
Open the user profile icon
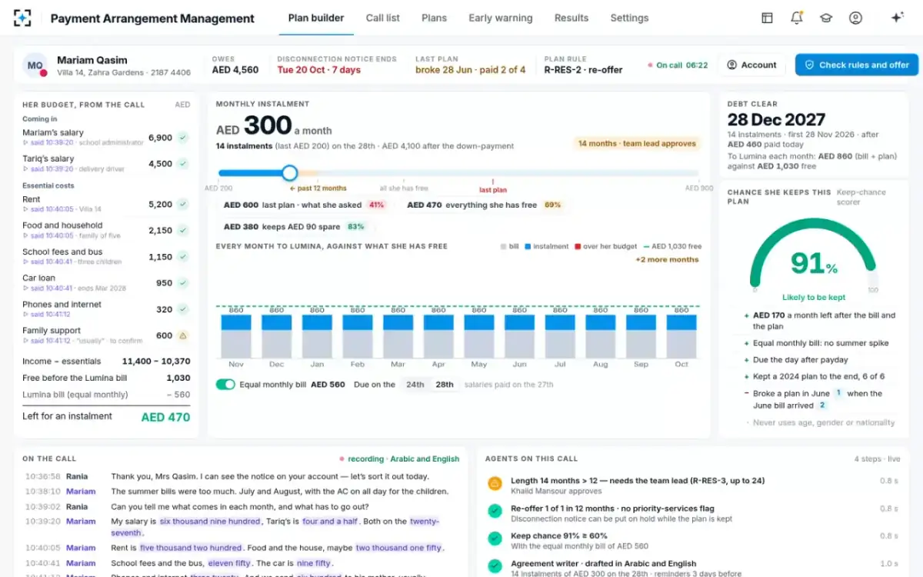855,18
